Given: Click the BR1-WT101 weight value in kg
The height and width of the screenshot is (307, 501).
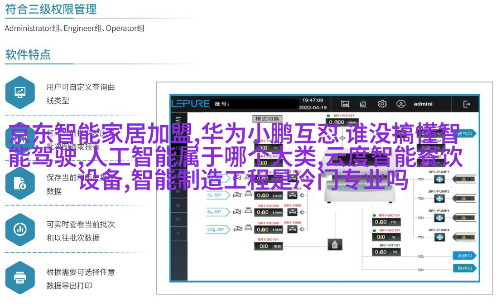Looking at the screenshot, I should pos(386,252).
